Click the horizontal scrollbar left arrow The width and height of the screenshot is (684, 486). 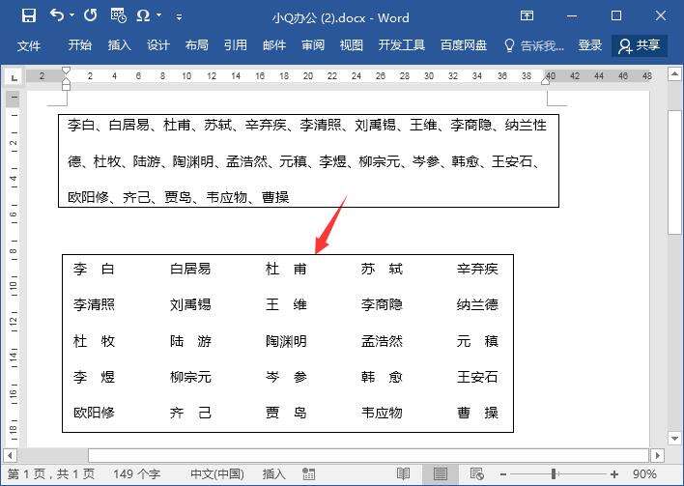point(10,456)
